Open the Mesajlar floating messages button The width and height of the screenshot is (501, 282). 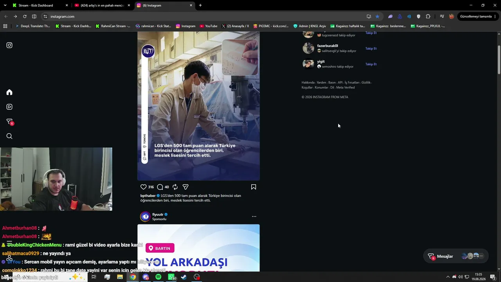tap(456, 256)
